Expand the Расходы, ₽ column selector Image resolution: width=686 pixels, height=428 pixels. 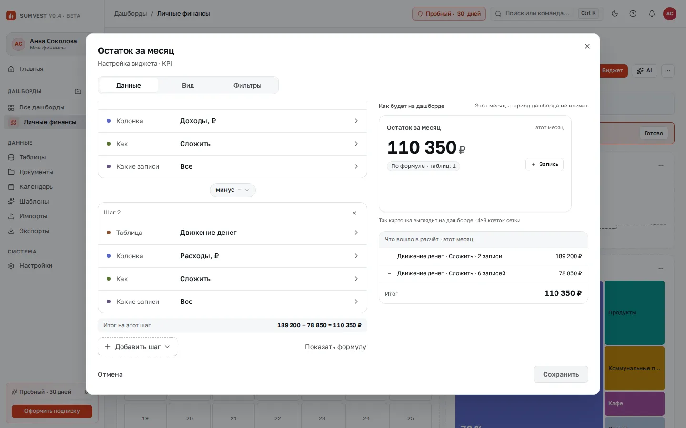coord(232,256)
